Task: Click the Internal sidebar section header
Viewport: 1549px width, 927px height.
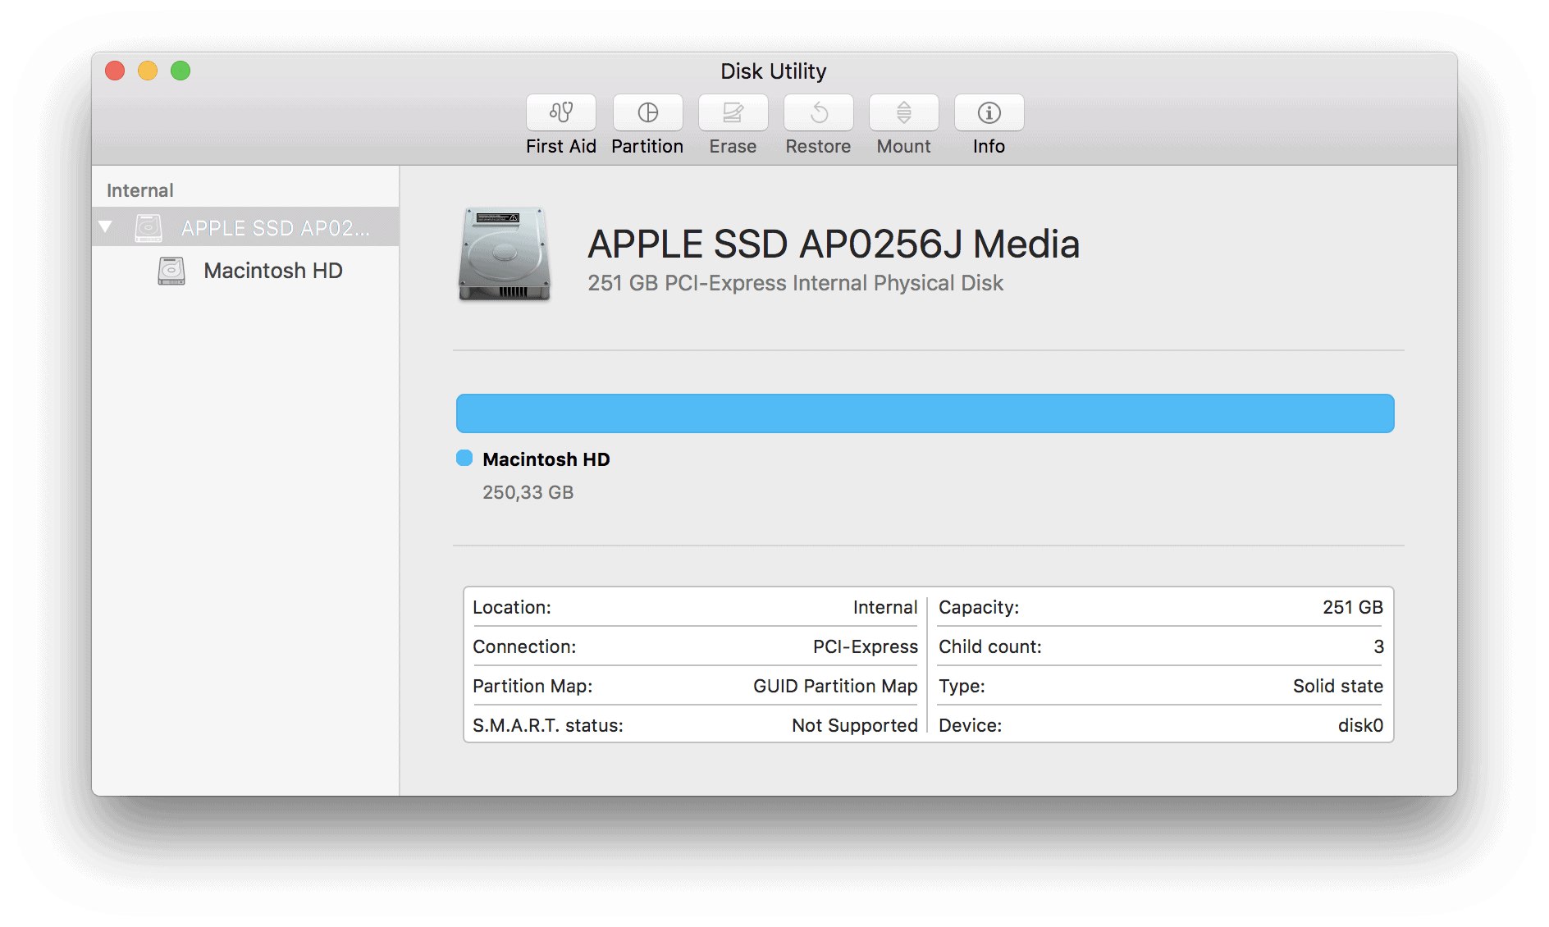Action: [139, 190]
